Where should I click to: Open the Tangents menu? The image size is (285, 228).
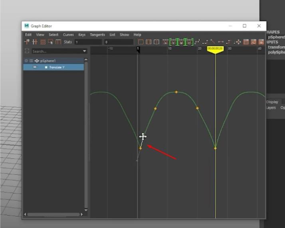(x=97, y=35)
